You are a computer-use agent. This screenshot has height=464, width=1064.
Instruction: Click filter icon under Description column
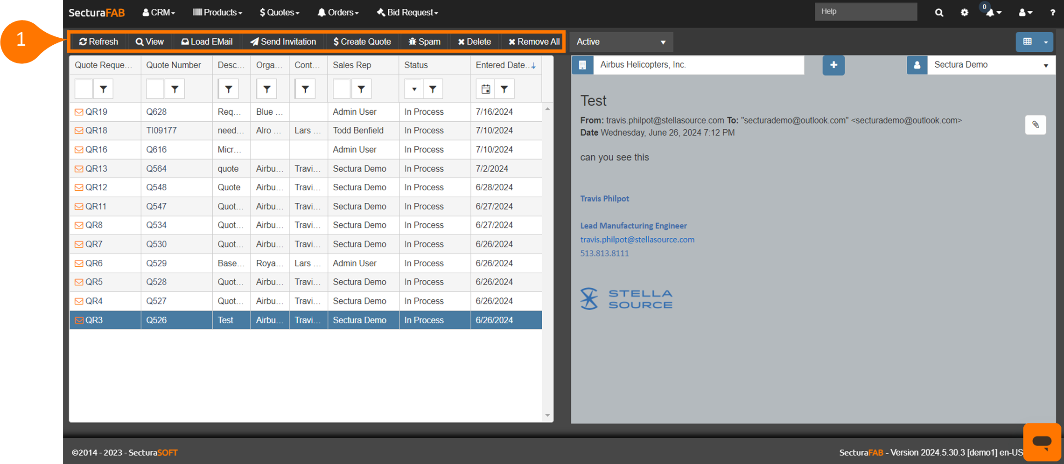pos(229,89)
